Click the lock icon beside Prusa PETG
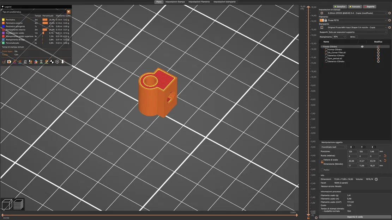The height and width of the screenshot is (220, 392). (326, 20)
